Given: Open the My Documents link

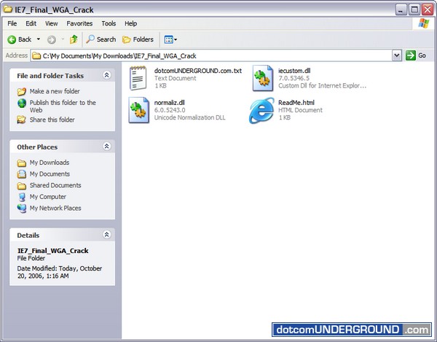Looking at the screenshot, I should pos(50,174).
